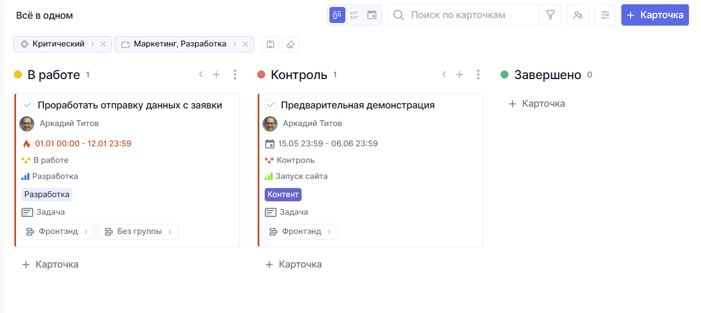Switch to the list view

coord(355,15)
